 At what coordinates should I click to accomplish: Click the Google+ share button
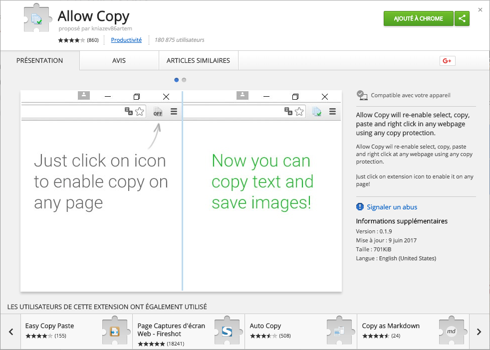point(447,61)
